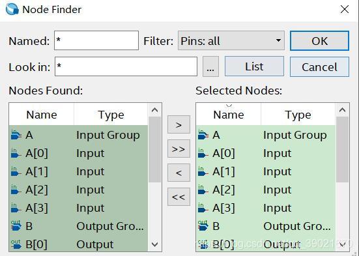Click the Named input field

96,40
